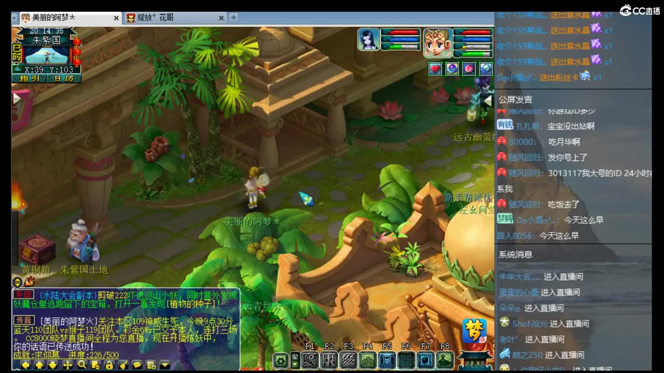Click the 梦 dream logo icon
The height and width of the screenshot is (373, 664).
pos(475,331)
